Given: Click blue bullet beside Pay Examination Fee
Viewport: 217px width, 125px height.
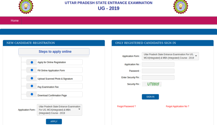Looking at the screenshot, I should click(x=32, y=86).
